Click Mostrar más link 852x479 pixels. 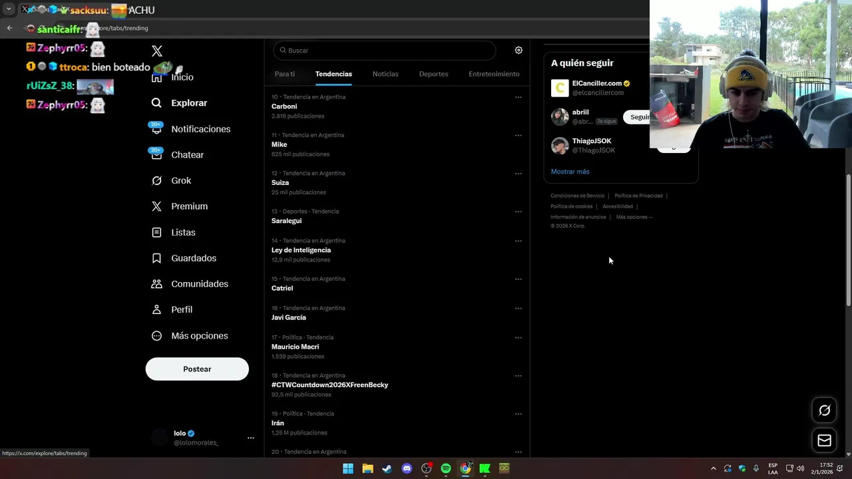[x=570, y=172]
